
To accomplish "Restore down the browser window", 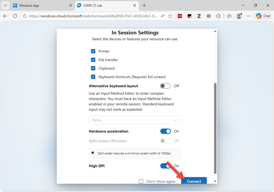I will pos(255,5).
